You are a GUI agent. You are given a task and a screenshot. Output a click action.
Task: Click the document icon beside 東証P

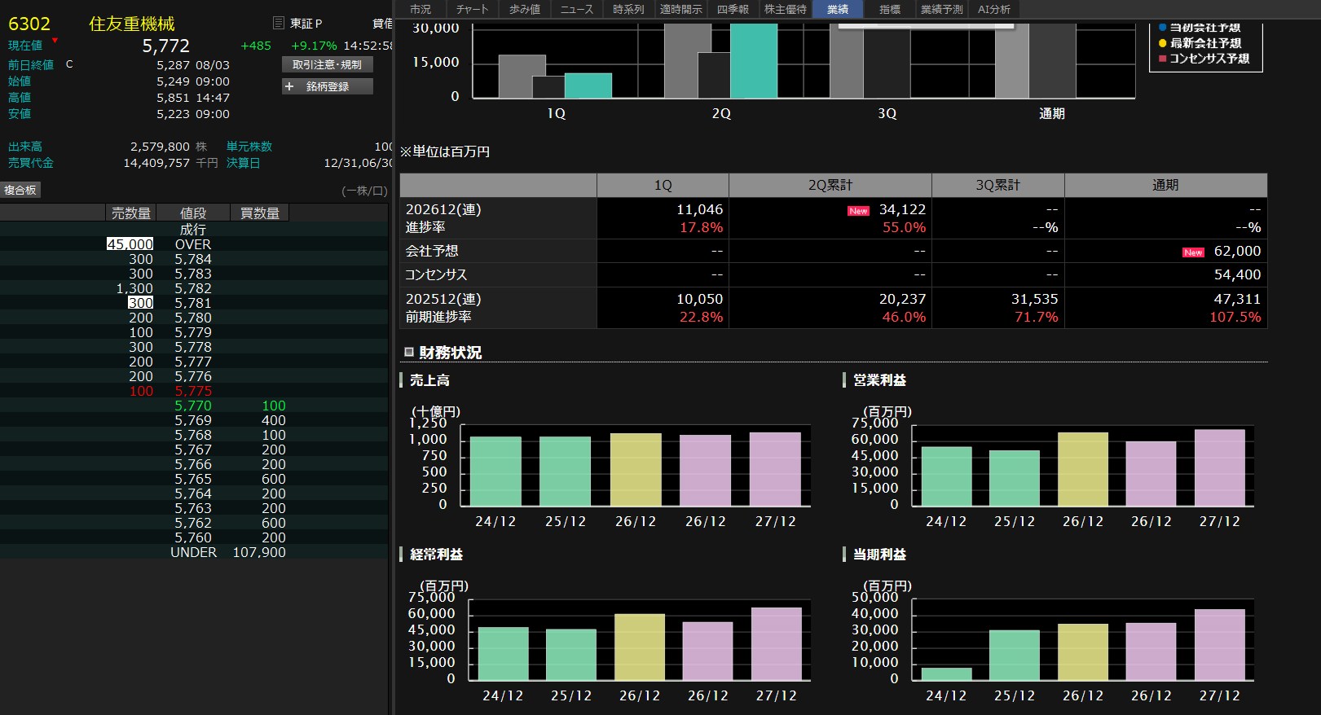[x=279, y=23]
